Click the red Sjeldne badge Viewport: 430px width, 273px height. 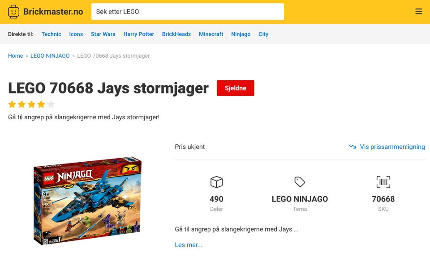(x=235, y=88)
